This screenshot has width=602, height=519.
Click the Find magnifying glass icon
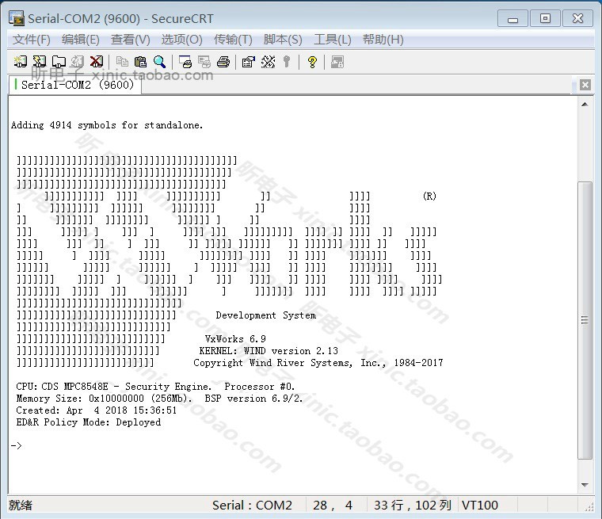pyautogui.click(x=160, y=62)
